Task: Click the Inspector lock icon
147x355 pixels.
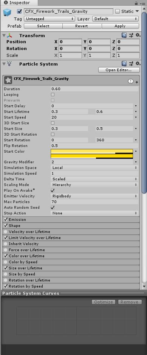Action: 136,3
